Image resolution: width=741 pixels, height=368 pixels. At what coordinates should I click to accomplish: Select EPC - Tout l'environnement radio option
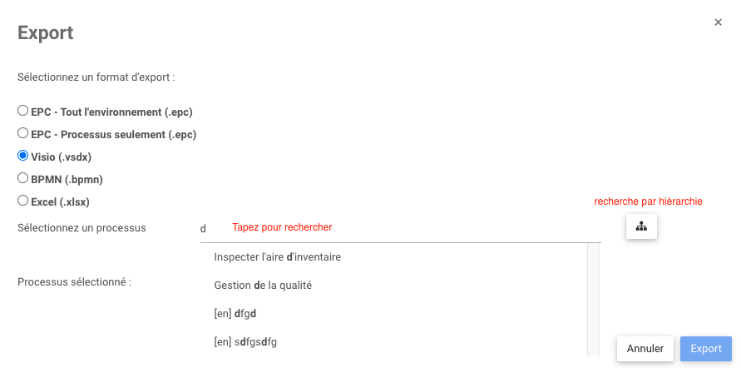(x=23, y=111)
